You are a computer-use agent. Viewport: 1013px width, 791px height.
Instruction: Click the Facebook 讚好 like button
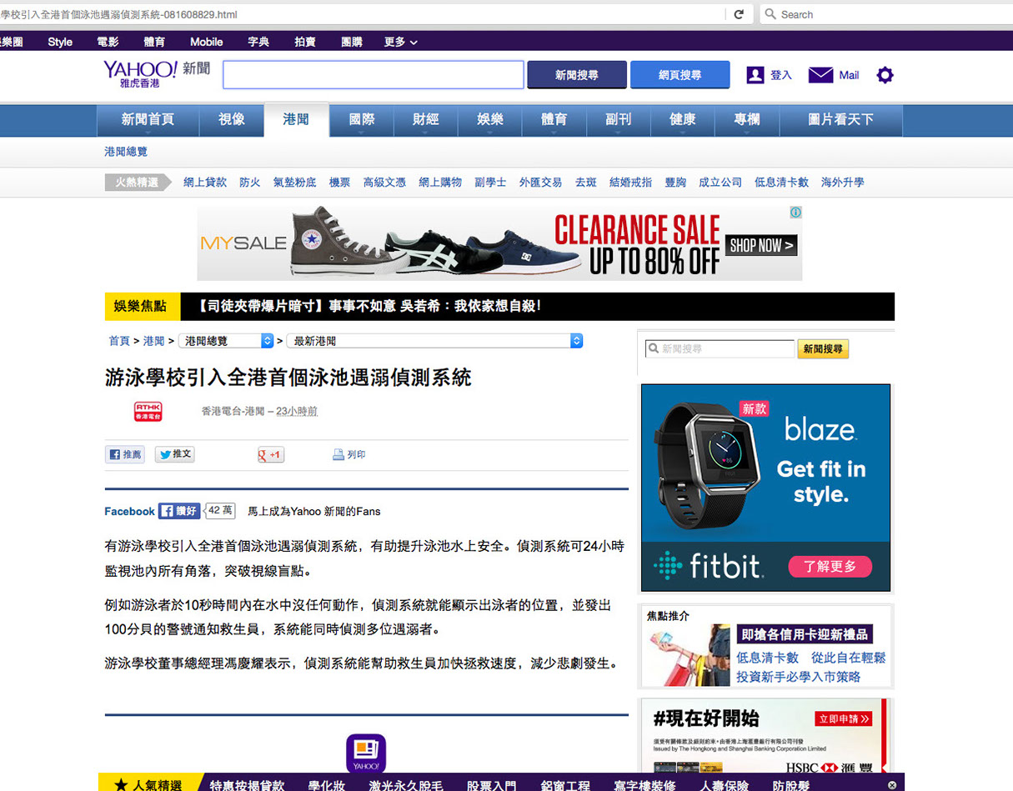179,511
